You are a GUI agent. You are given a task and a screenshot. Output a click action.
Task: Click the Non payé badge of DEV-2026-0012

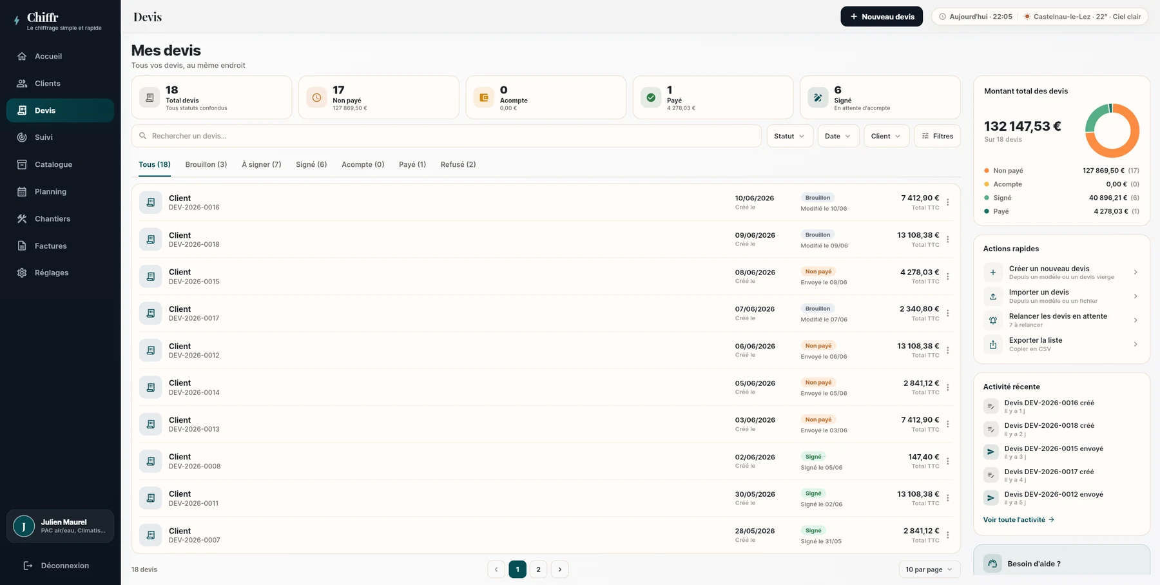click(x=818, y=346)
